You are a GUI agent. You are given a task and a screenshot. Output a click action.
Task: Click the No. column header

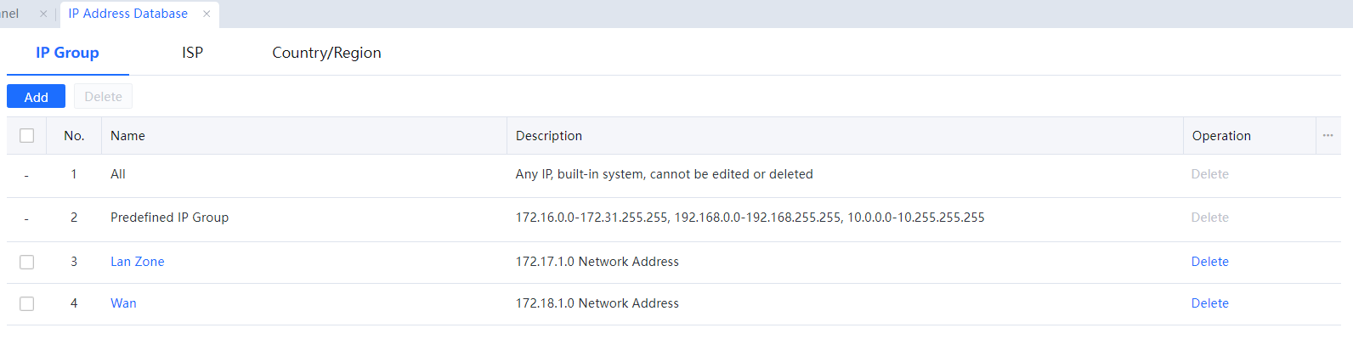(74, 136)
